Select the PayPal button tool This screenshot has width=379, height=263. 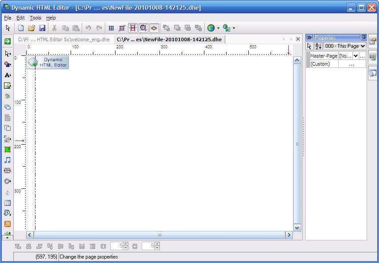click(x=7, y=213)
